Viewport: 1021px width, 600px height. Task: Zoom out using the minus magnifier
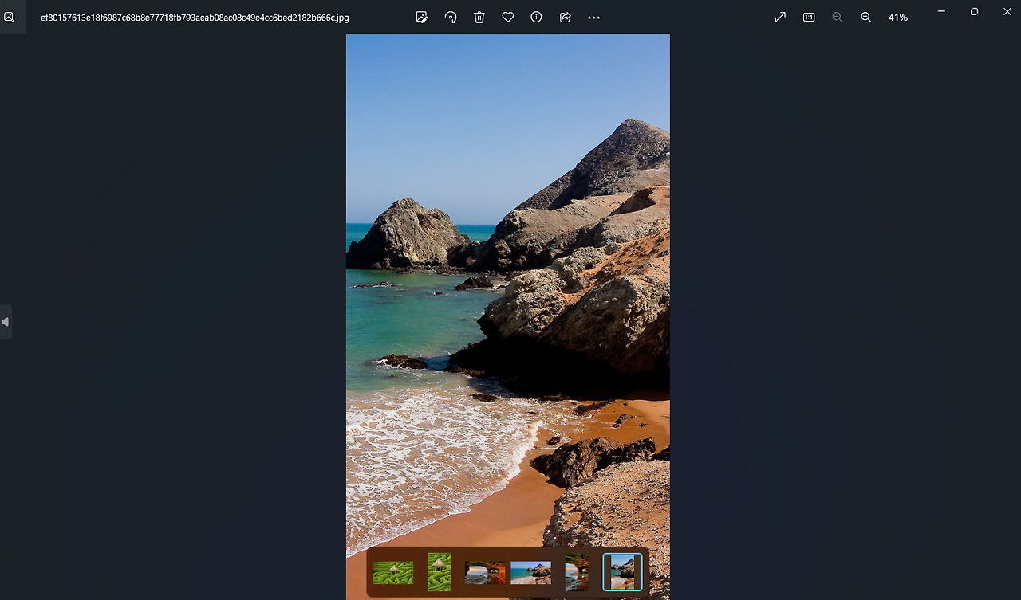tap(838, 17)
